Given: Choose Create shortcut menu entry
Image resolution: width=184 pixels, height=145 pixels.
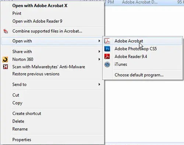Looking at the screenshot, I should point(26,113).
